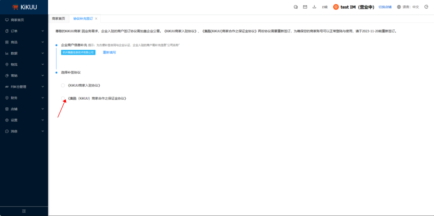Expand the FBK仓管理 menu chevron

click(42, 87)
